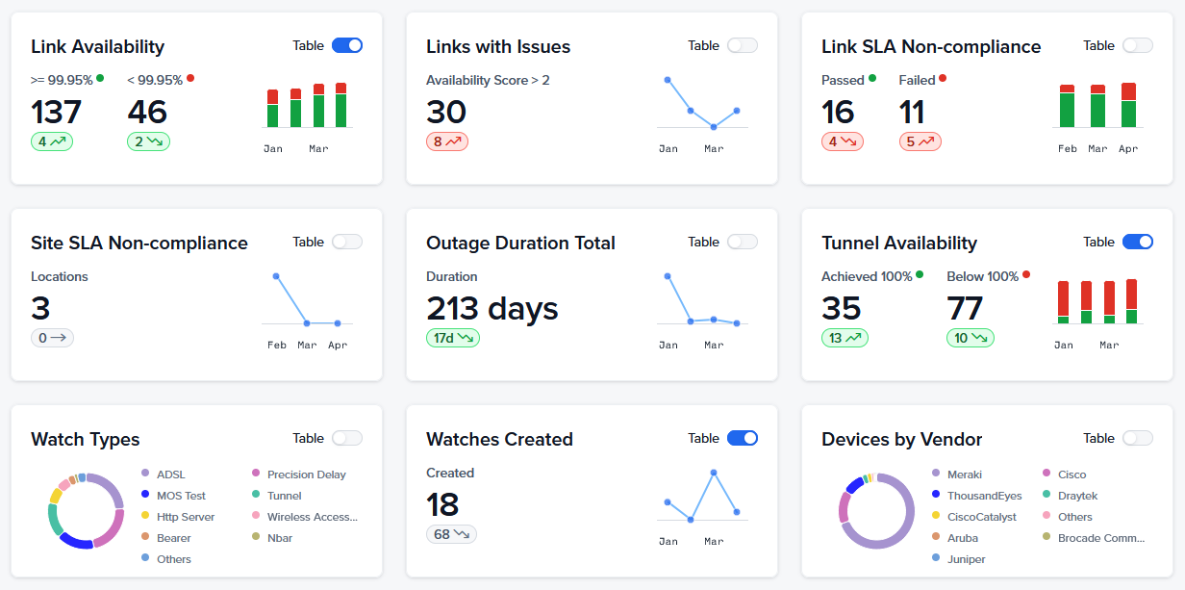Screen dimensions: 1185x590
Task: Click the Tunnel Availability bar chart
Action: 1097,301
